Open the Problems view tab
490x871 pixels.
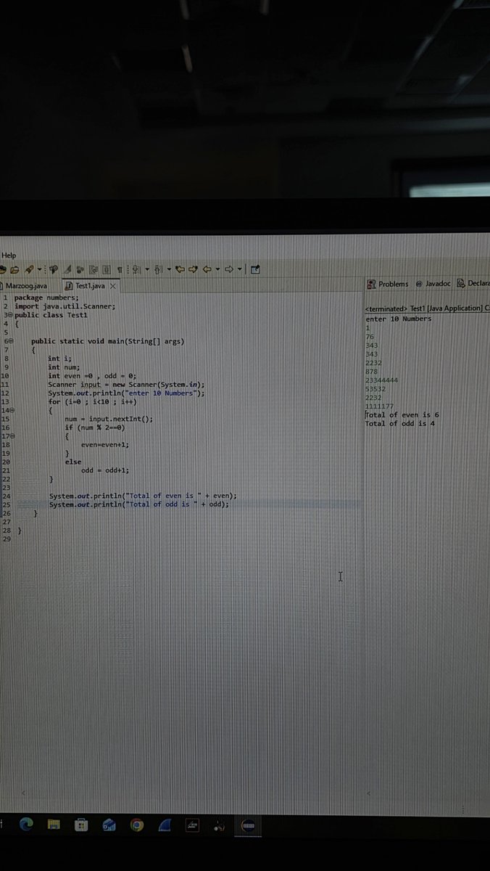tap(388, 284)
